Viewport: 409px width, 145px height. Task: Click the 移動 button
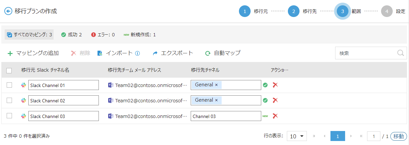click(399, 136)
